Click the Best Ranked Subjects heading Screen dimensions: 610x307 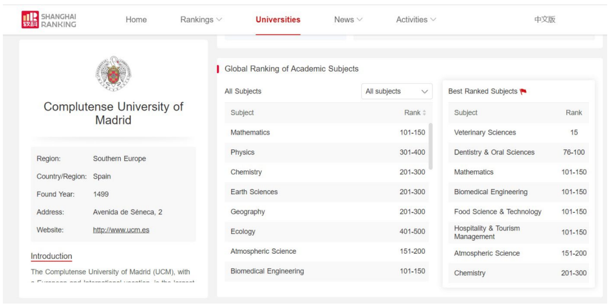[483, 91]
